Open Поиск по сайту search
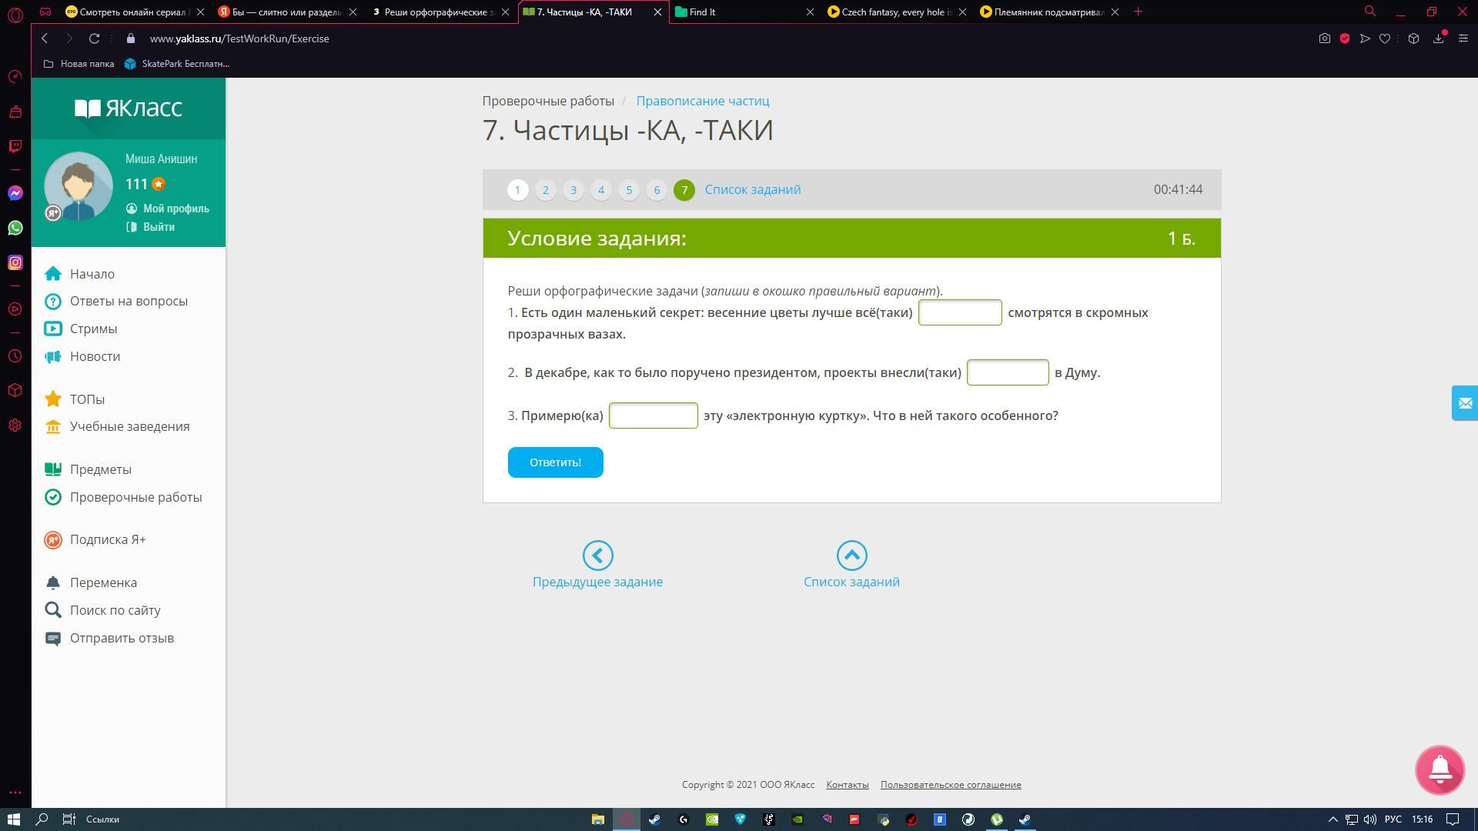The image size is (1478, 831). pyautogui.click(x=115, y=610)
